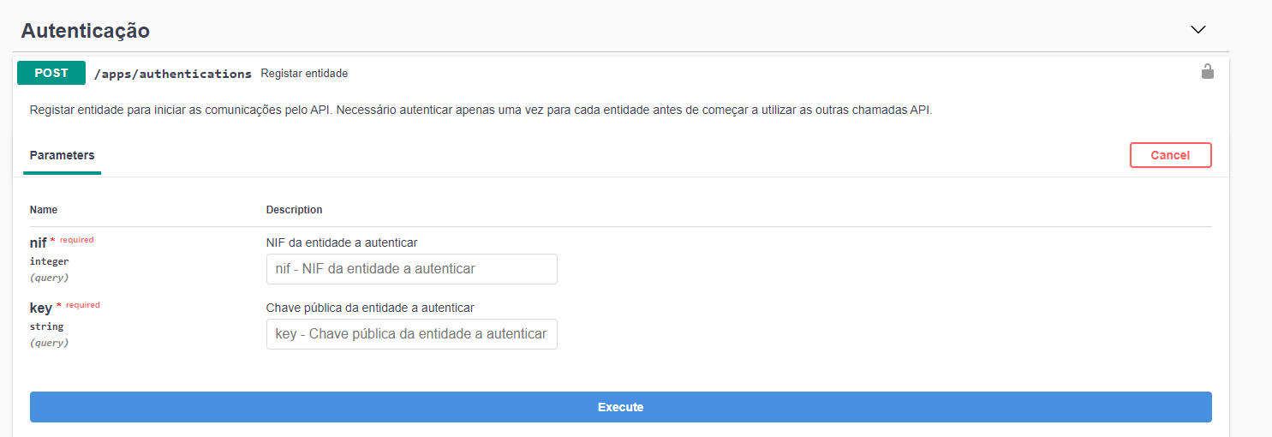
Task: Click the Description column header
Action: pyautogui.click(x=294, y=210)
